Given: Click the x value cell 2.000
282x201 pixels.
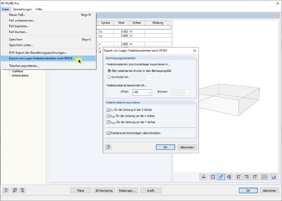Looking at the screenshot, I should coord(121,44).
